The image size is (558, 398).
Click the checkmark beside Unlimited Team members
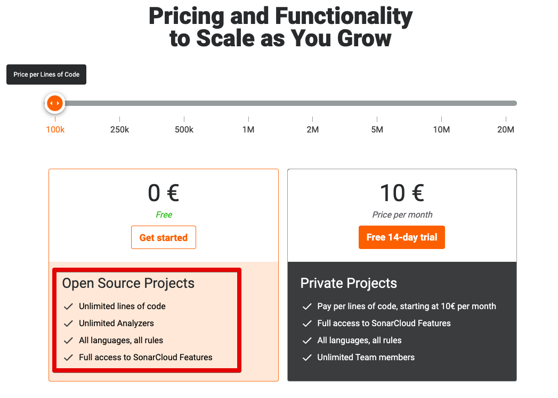[307, 358]
